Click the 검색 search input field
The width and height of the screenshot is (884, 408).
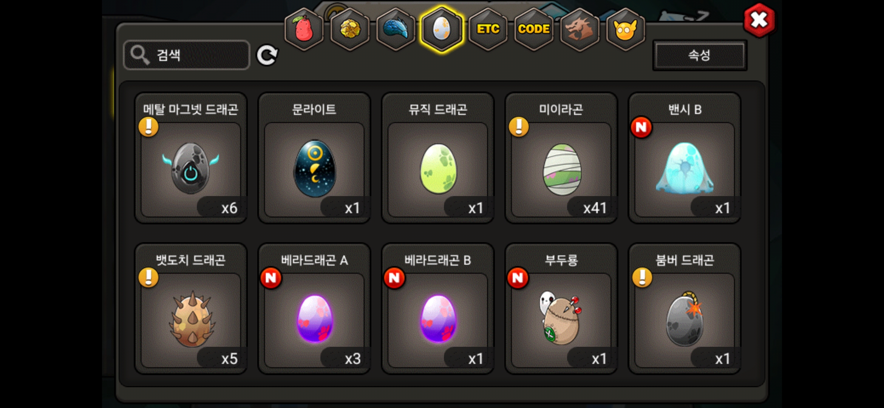coord(187,55)
